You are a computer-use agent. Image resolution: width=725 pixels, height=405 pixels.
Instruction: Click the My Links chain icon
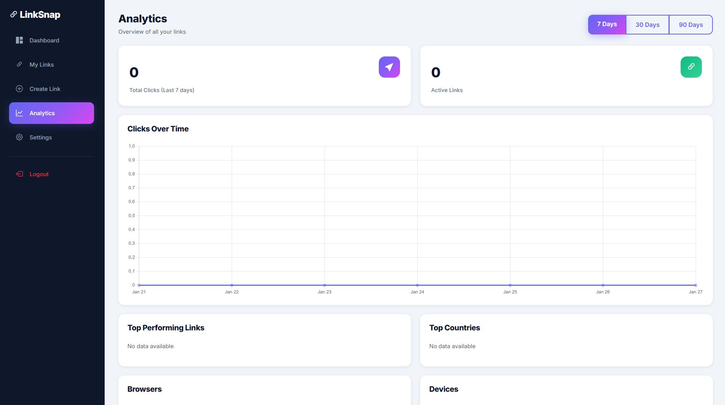pos(19,64)
